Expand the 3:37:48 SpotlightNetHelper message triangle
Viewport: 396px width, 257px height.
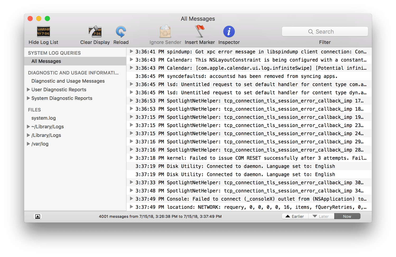131,190
